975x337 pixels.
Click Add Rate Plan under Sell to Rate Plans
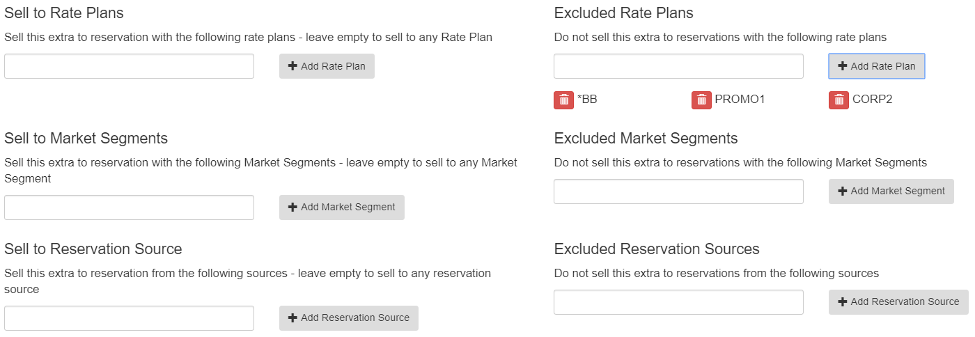[327, 66]
